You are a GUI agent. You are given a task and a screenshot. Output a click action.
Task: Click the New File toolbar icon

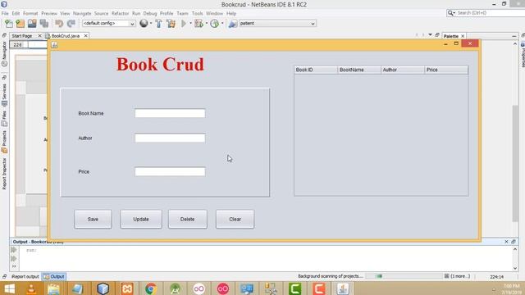coord(9,24)
